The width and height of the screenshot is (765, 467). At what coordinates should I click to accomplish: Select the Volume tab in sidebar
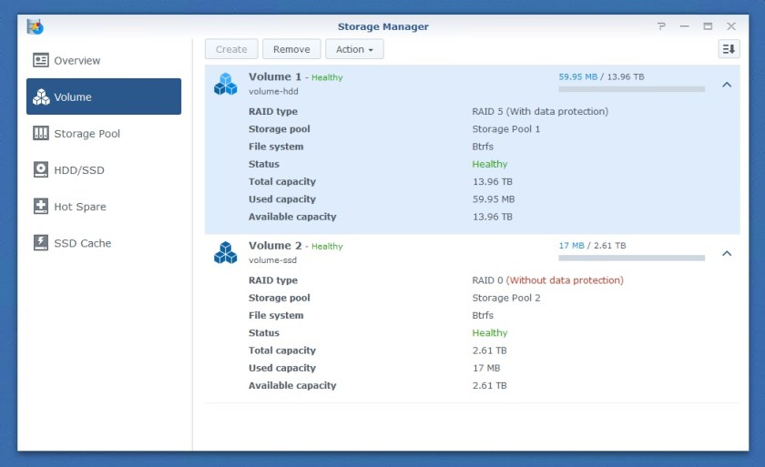coord(104,96)
